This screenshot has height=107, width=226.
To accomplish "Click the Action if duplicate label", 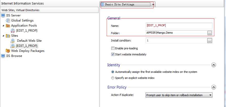I will point(122,95).
